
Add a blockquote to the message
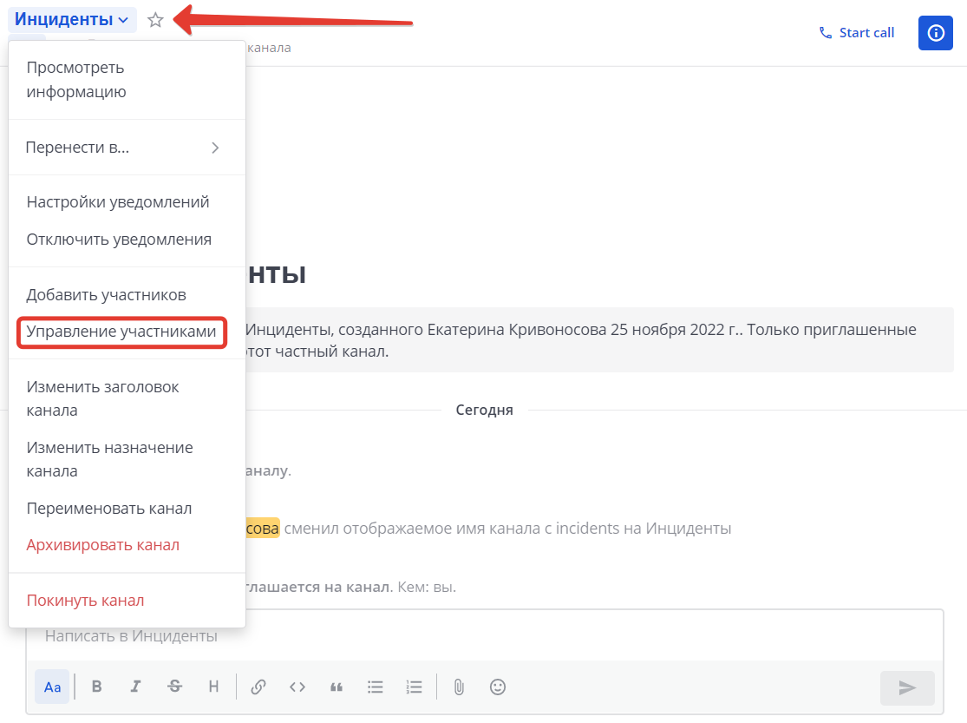click(336, 687)
